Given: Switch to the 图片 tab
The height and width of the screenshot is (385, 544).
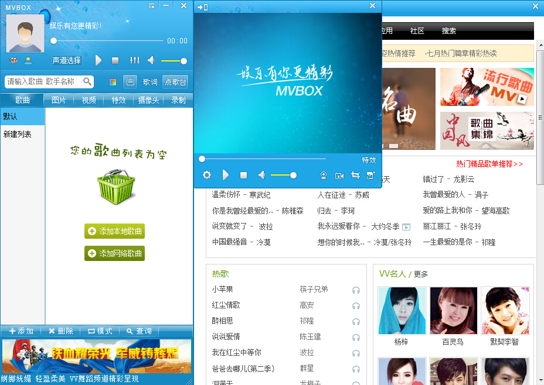Looking at the screenshot, I should (x=59, y=101).
